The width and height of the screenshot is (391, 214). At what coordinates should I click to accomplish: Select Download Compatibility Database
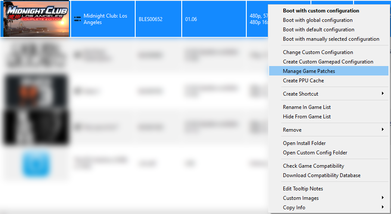point(321,175)
